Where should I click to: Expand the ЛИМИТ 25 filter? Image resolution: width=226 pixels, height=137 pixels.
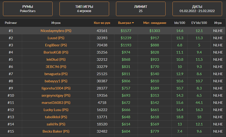(x=140, y=9)
